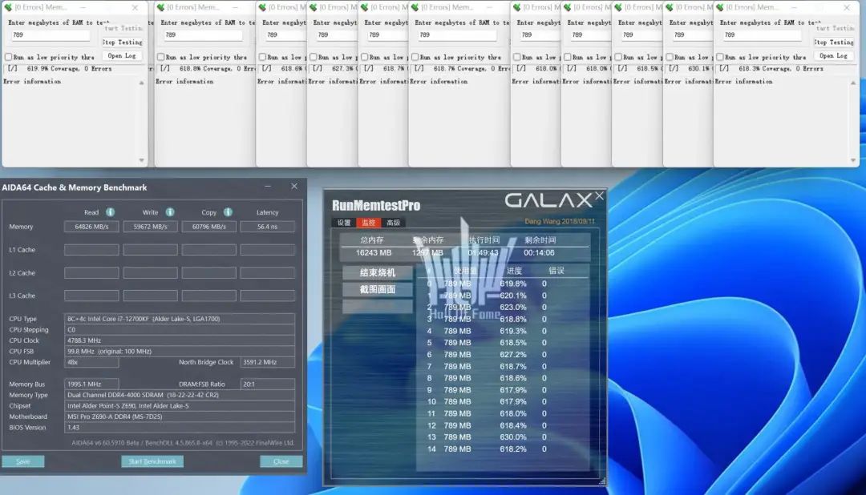This screenshot has width=866, height=495.
Task: Select the 监控 tab in RunMemtestPro
Action: pyautogui.click(x=370, y=223)
